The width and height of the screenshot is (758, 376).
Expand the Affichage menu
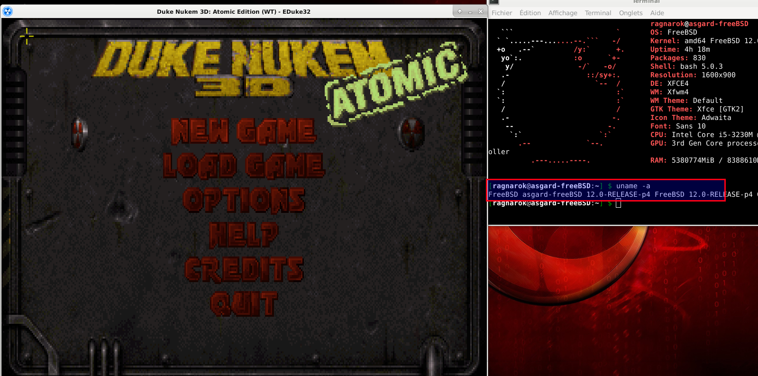[x=563, y=13]
